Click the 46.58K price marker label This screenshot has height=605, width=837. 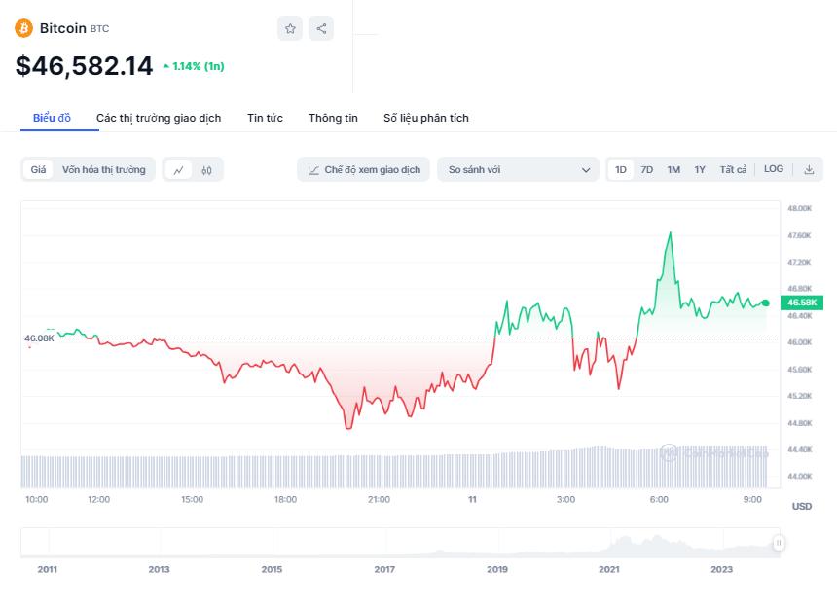point(801,302)
